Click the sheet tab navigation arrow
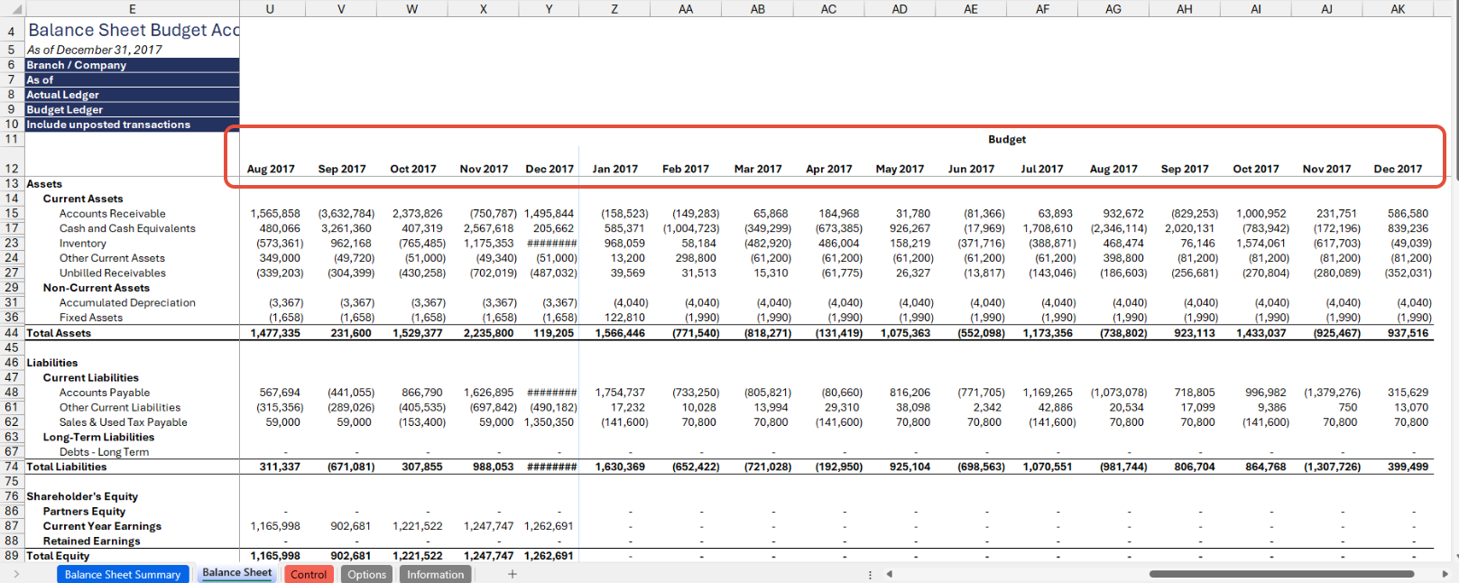1459x583 pixels. (16, 574)
